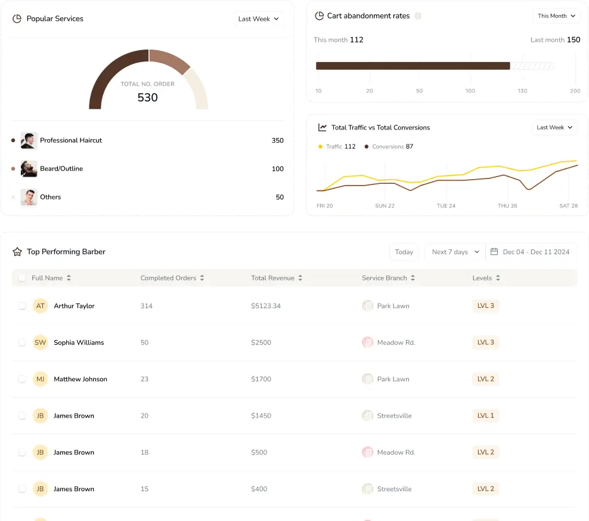The image size is (589, 521).
Task: Open the Last Week dropdown in Popular Services
Action: pyautogui.click(x=259, y=19)
